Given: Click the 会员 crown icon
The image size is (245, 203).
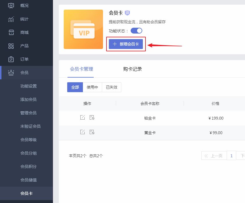Looking at the screenshot, I should click(x=11, y=73).
